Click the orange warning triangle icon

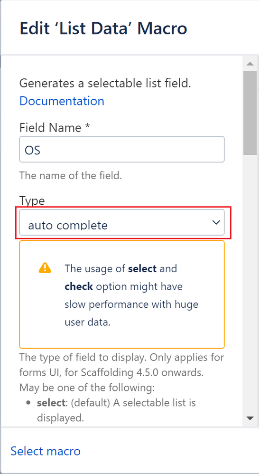(45, 268)
